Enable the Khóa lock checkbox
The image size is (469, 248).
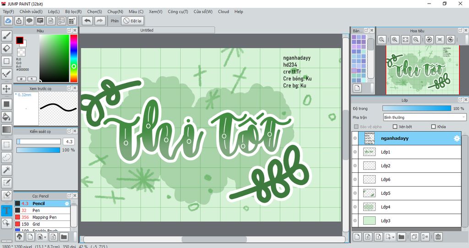433,127
